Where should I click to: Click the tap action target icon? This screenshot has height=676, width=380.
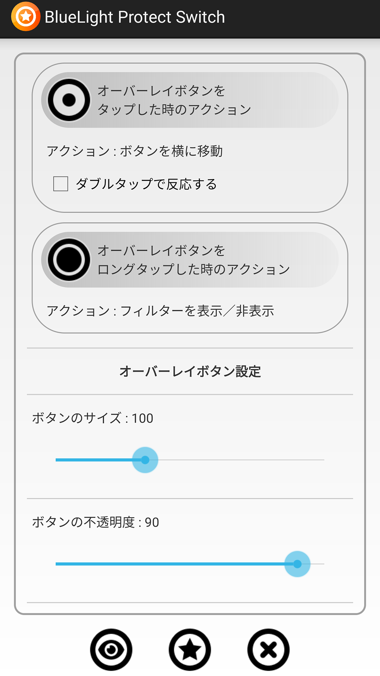point(69,100)
